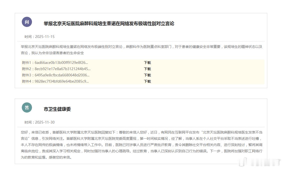The image size is (283, 169).
Task: Download attachment 附件4
Action: tap(147, 81)
